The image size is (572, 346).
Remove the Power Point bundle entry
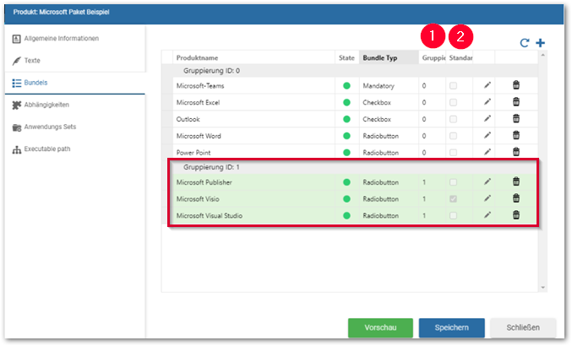coord(516,152)
